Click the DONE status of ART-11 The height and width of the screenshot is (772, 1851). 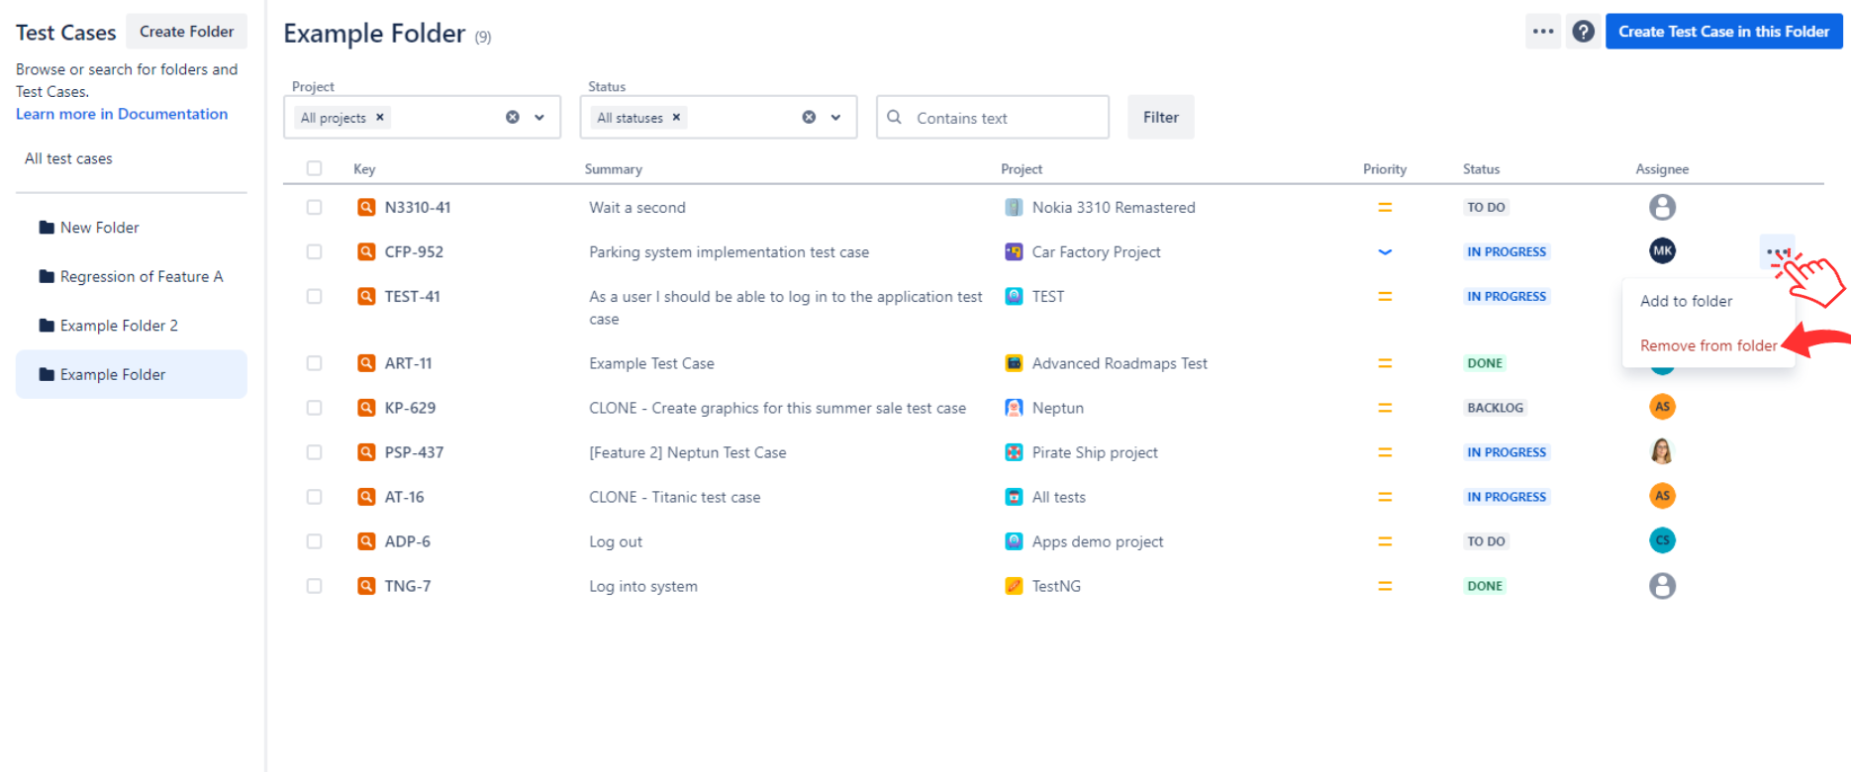1485,363
